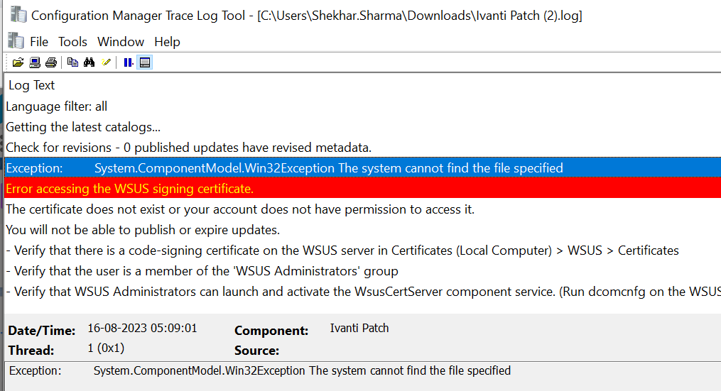Screen dimensions: 721x391
Task: Click the Open on Server computer icon
Action: tap(35, 62)
